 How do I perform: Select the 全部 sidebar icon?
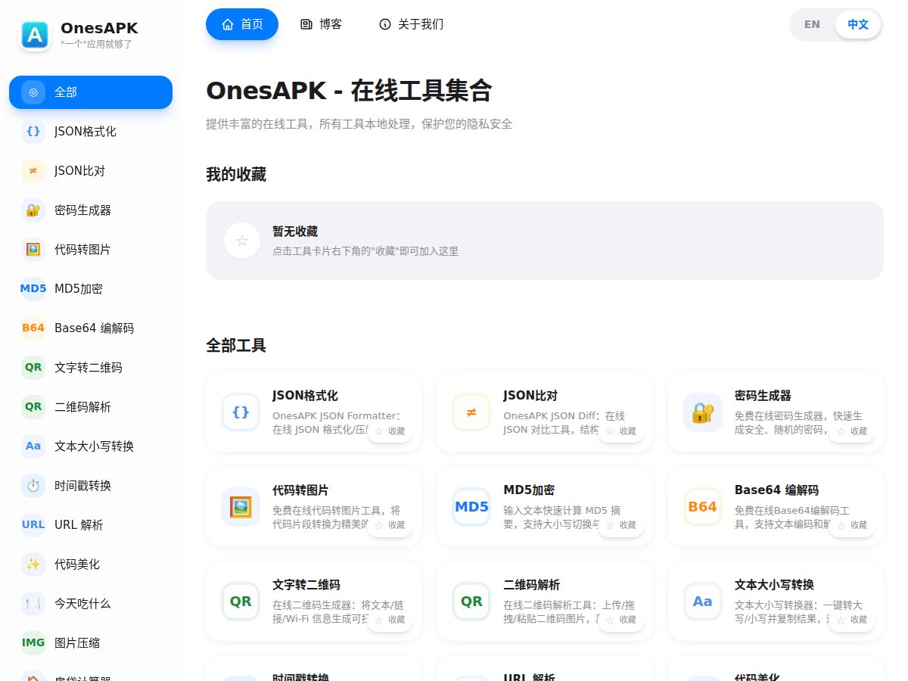[33, 92]
